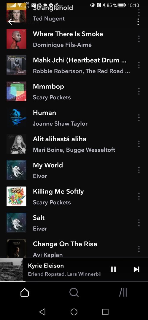Click the mini player progress bar
Viewport: 148px width, 320px height.
tap(74, 281)
